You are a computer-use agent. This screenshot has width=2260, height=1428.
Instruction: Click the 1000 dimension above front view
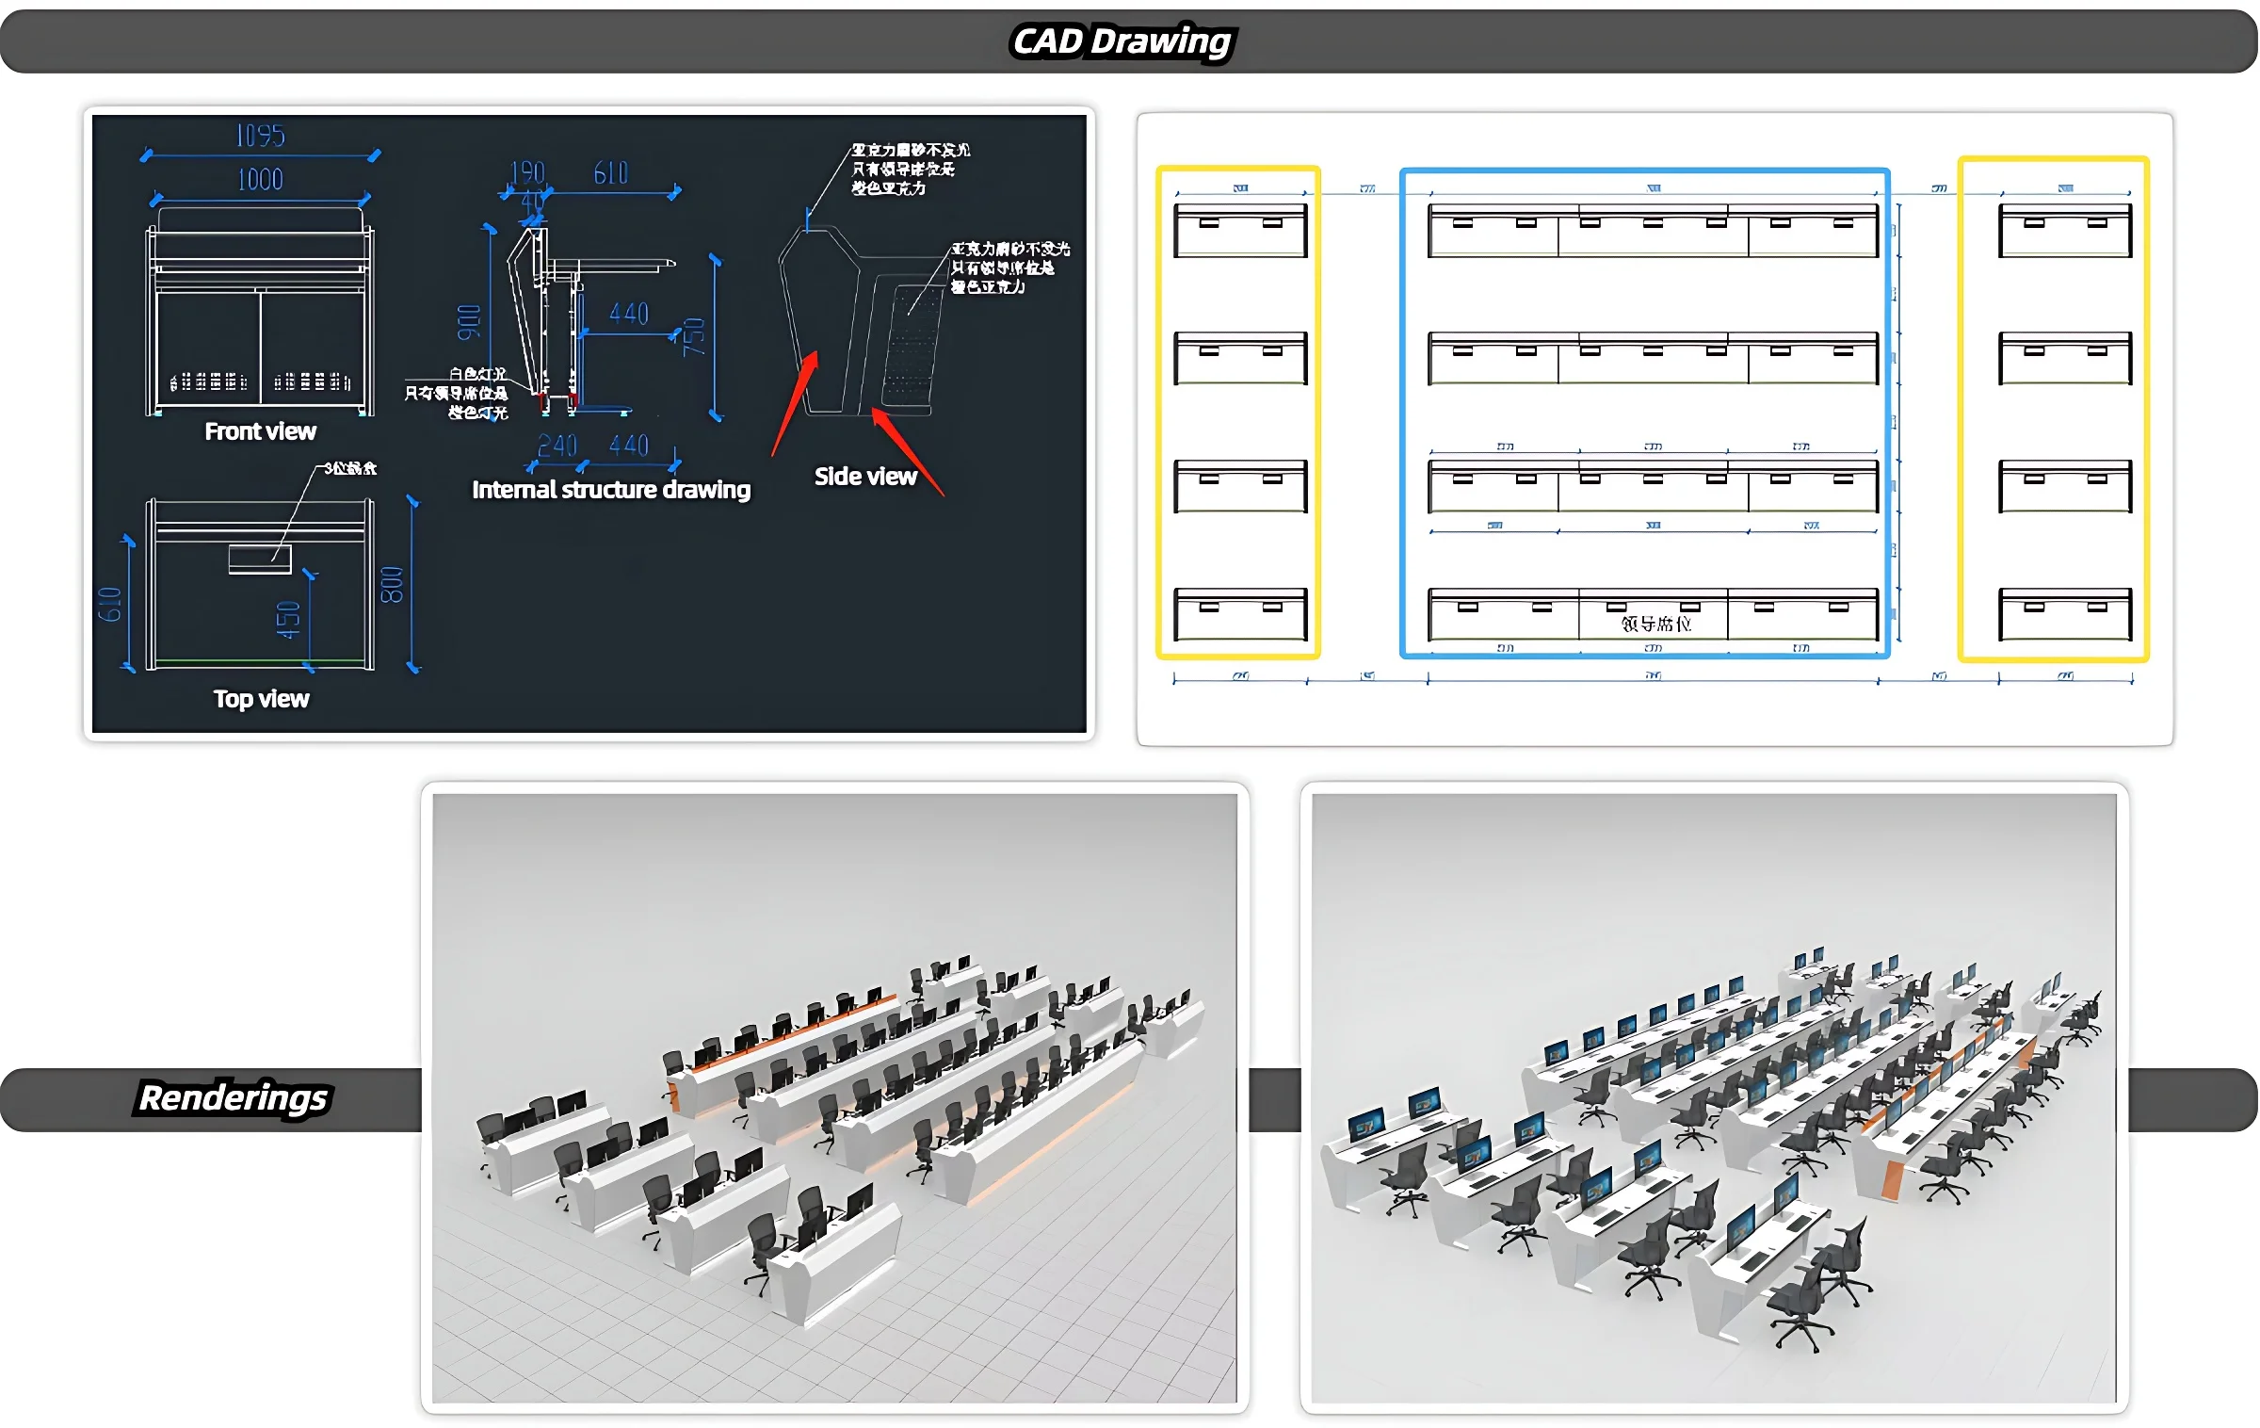point(260,180)
